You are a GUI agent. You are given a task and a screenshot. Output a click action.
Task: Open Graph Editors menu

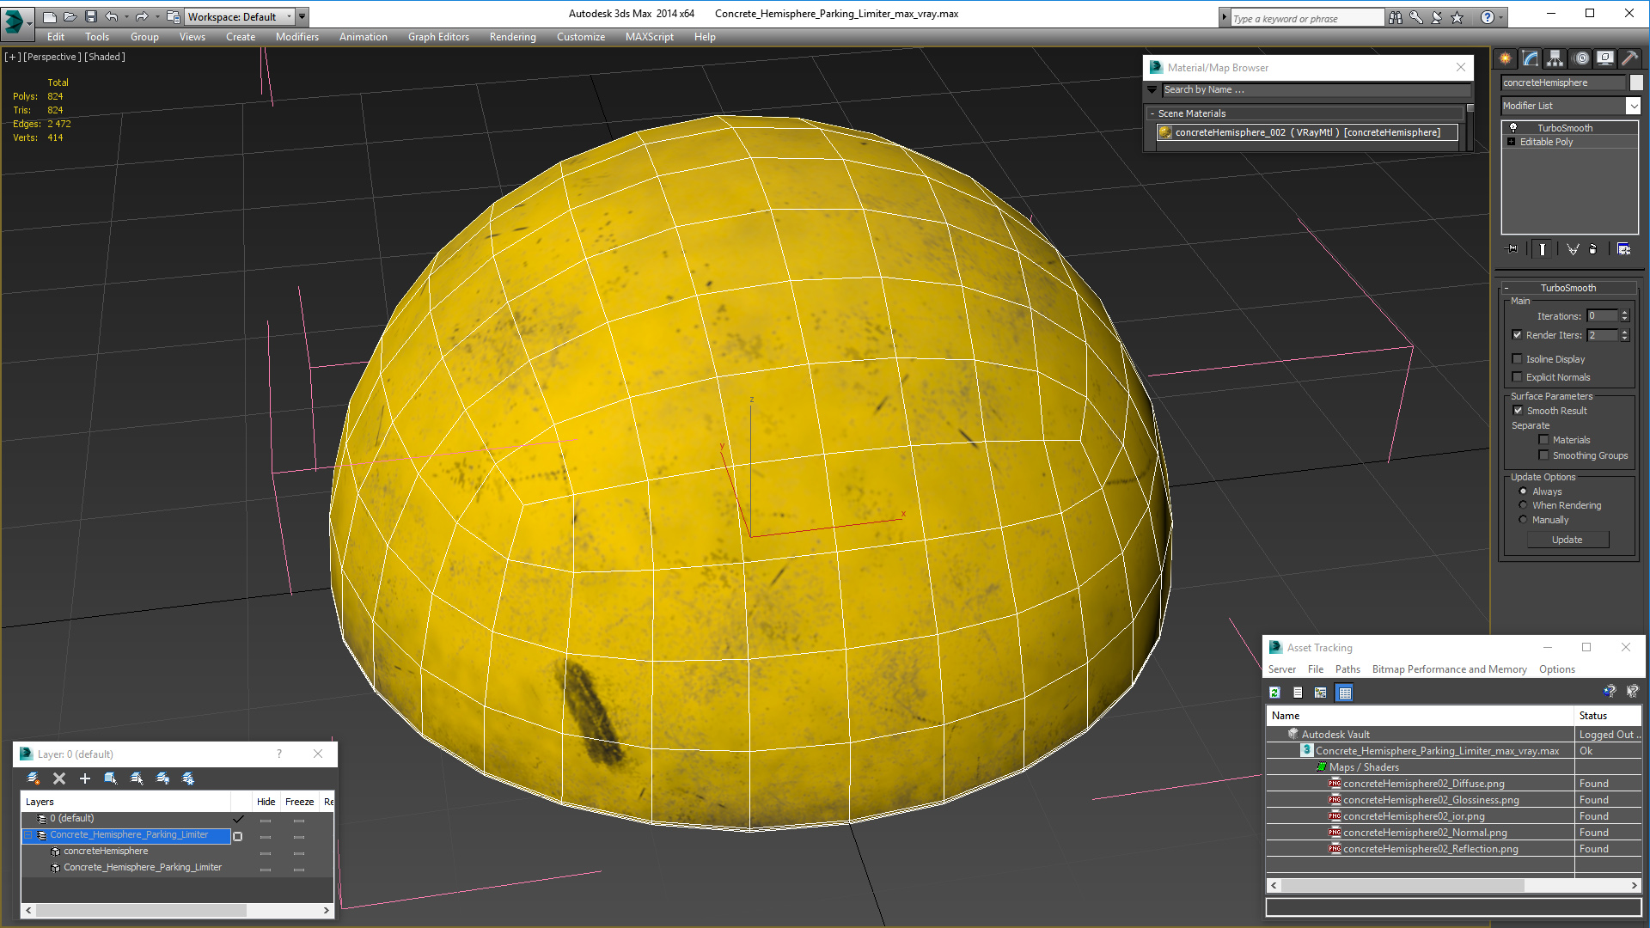click(438, 37)
